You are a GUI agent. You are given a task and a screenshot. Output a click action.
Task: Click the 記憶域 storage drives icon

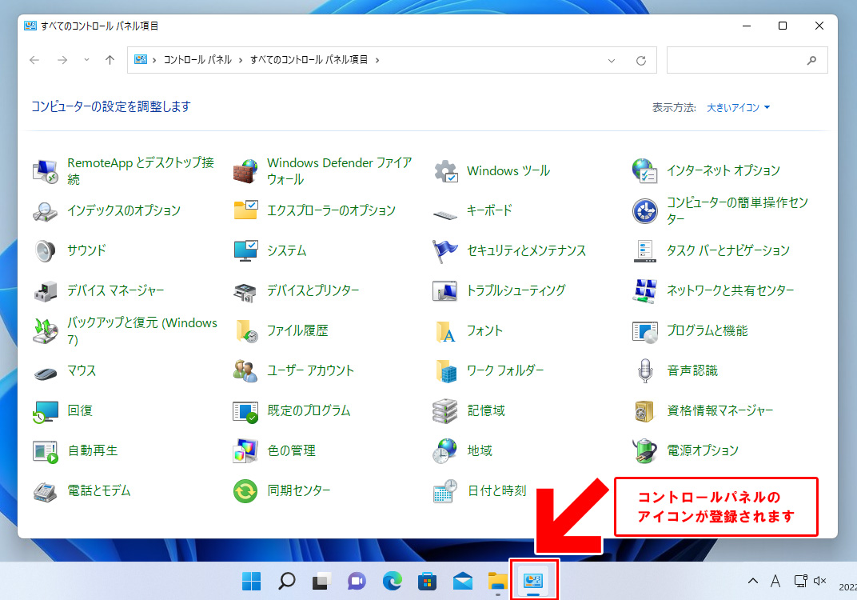(x=445, y=410)
